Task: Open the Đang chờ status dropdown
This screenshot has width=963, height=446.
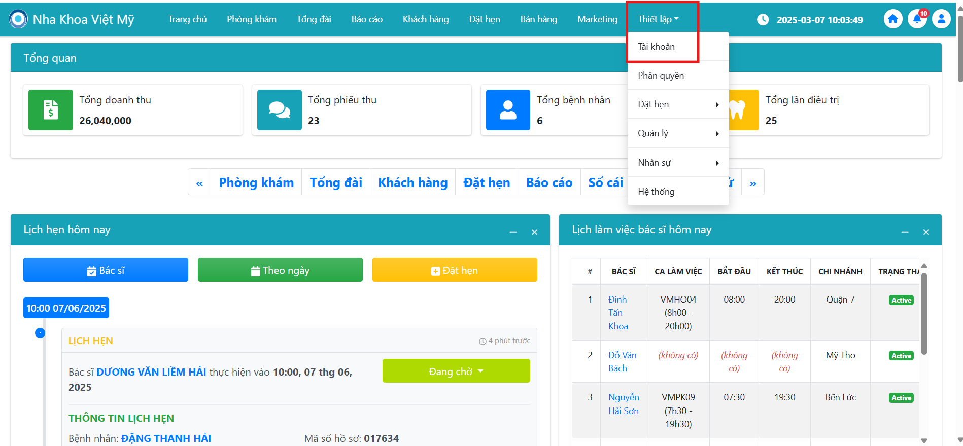Action: [456, 371]
